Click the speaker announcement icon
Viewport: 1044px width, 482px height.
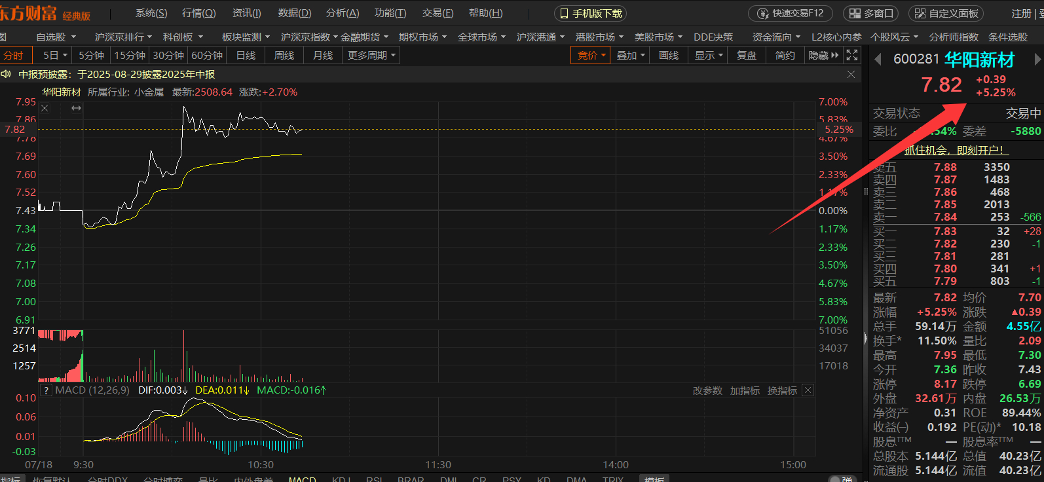(x=6, y=74)
